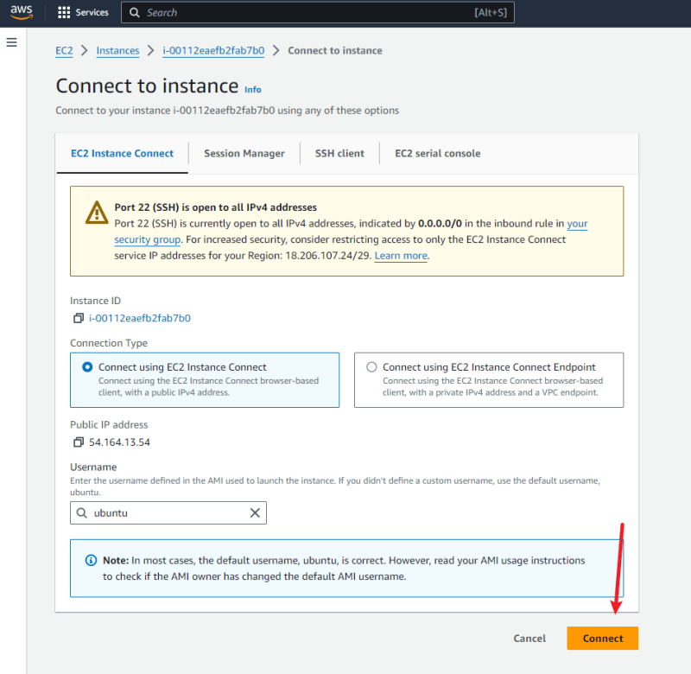Click the Cancel button
This screenshot has width=691, height=674.
pyautogui.click(x=529, y=638)
